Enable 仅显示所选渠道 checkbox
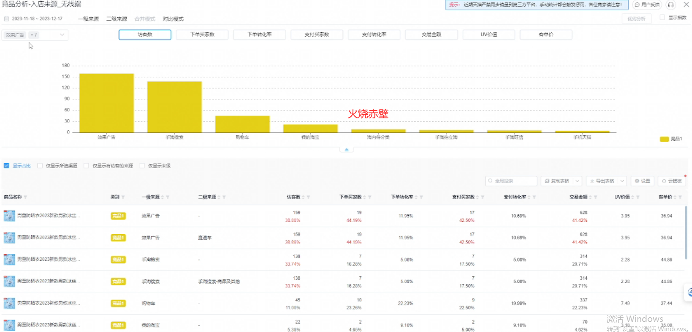The image size is (692, 332). point(40,166)
